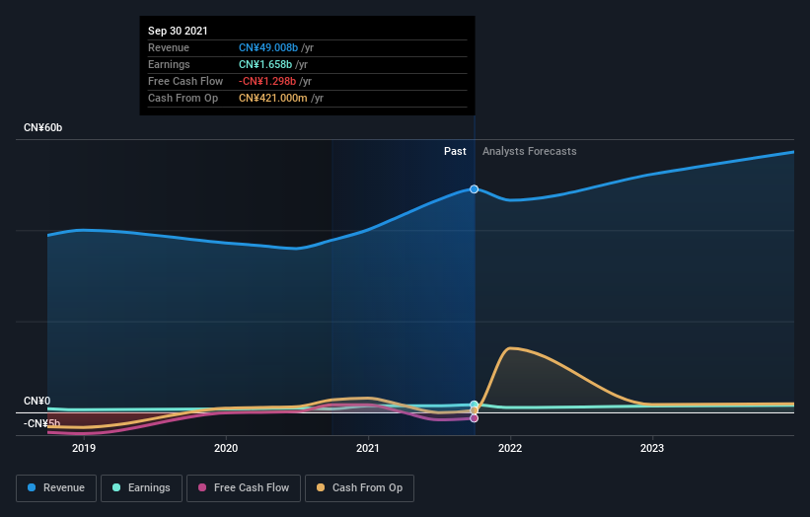Click the 2019 x-axis label

pyautogui.click(x=84, y=448)
